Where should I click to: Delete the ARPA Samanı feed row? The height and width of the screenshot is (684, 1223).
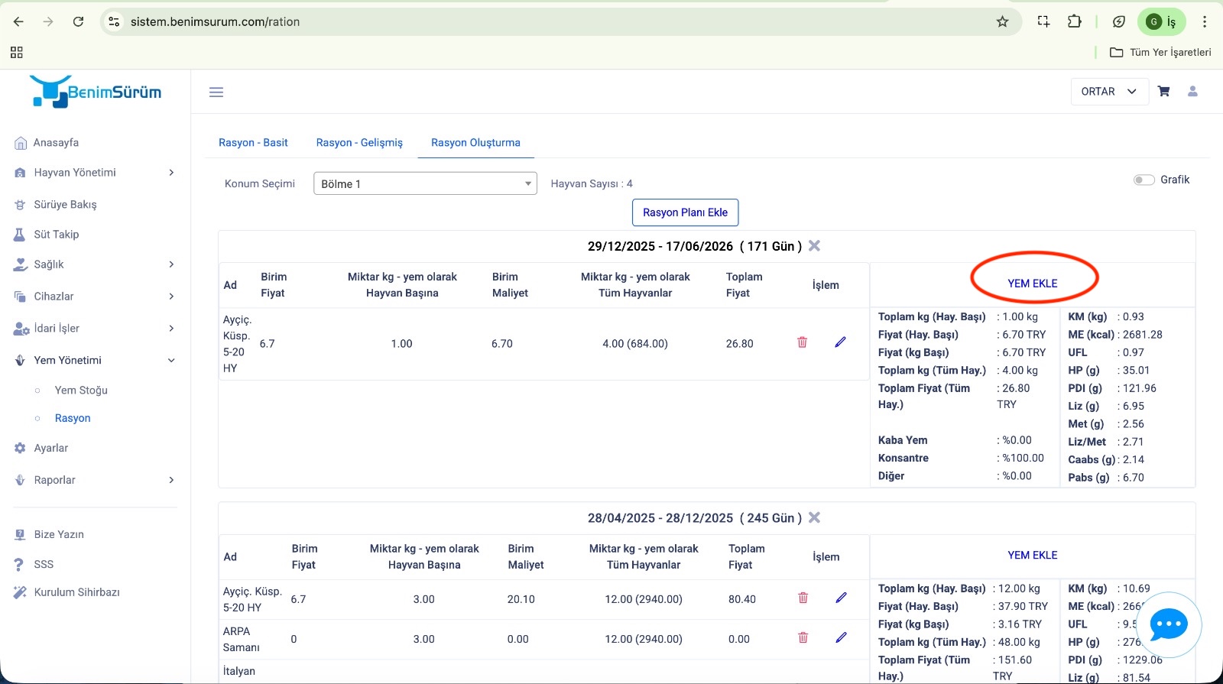coord(803,637)
